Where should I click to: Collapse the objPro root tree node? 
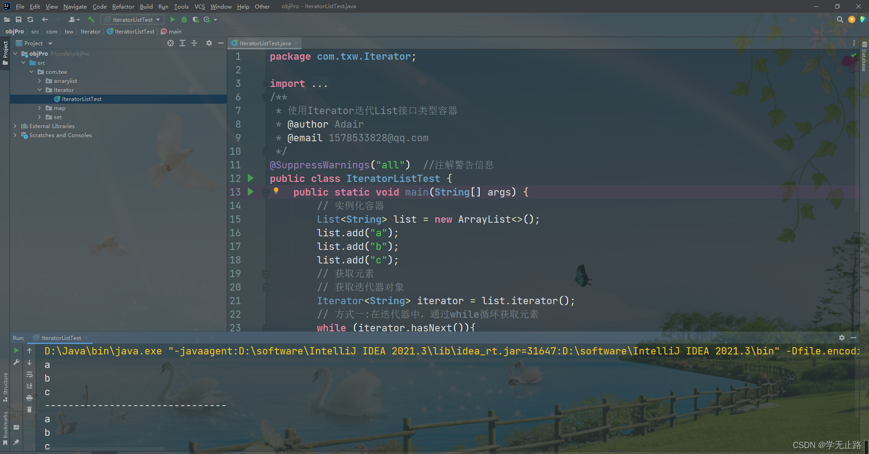[x=15, y=53]
